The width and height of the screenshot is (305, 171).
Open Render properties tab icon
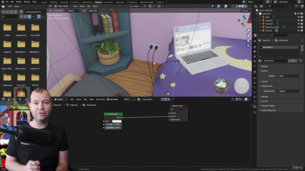coord(254,47)
